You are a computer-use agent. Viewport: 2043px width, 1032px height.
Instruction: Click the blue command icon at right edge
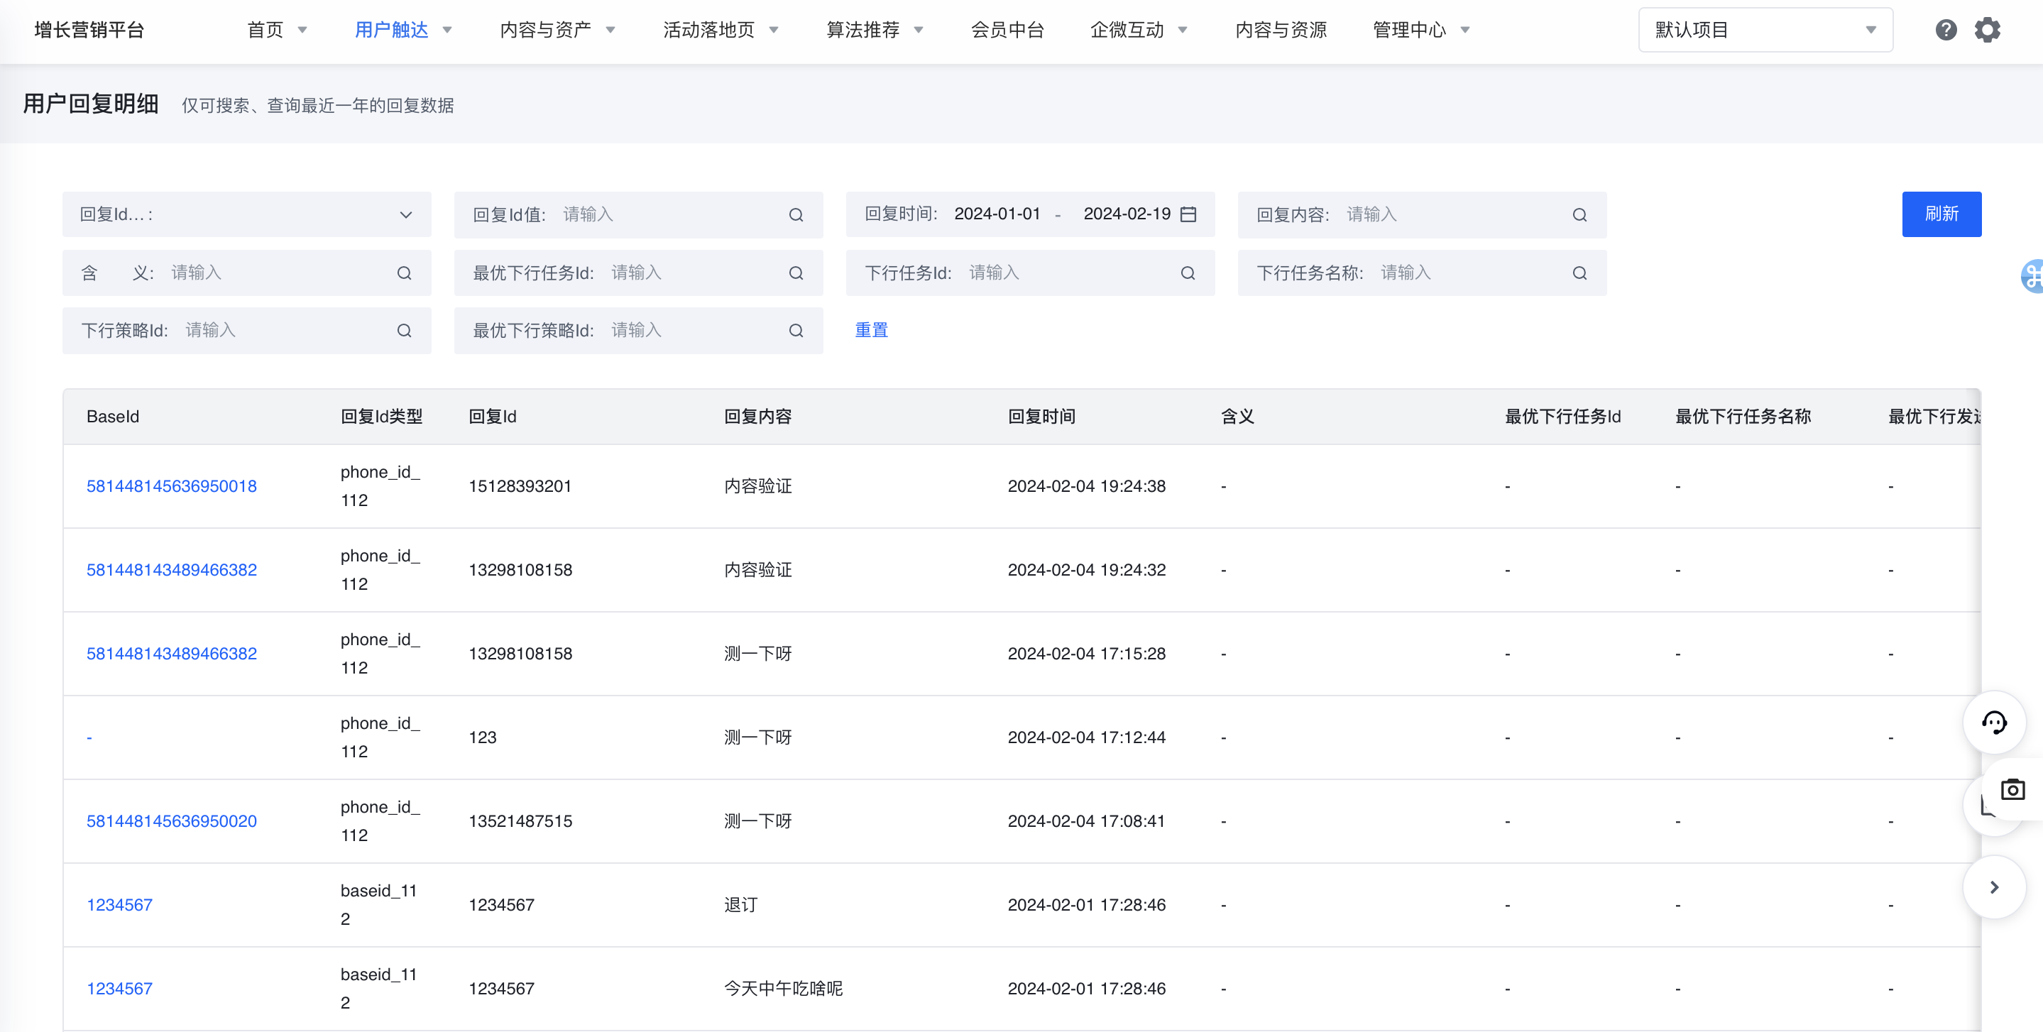(2032, 276)
